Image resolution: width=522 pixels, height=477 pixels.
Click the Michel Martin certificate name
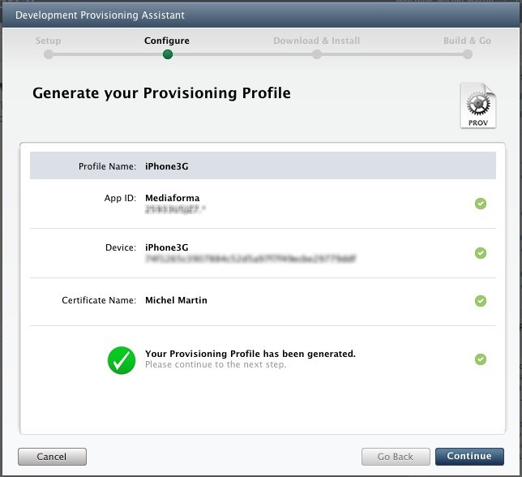176,300
